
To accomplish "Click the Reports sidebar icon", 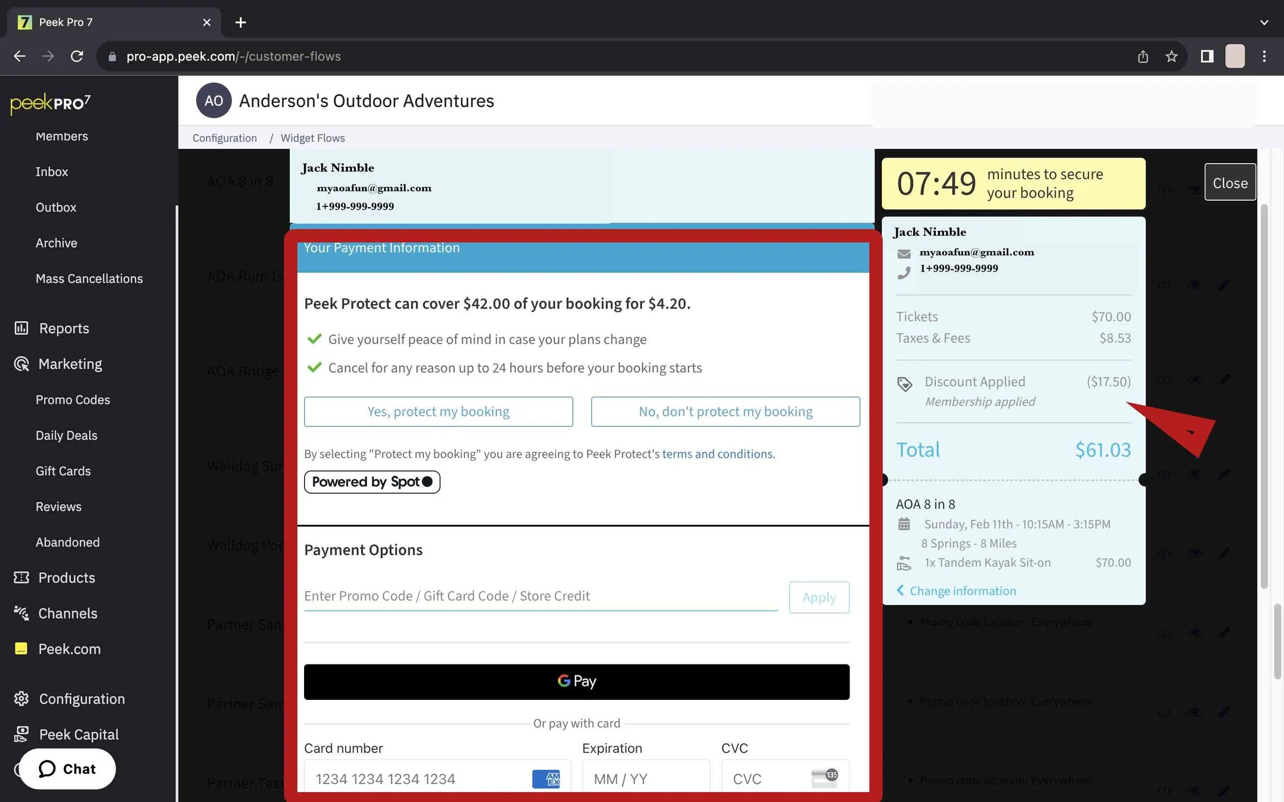I will point(21,328).
